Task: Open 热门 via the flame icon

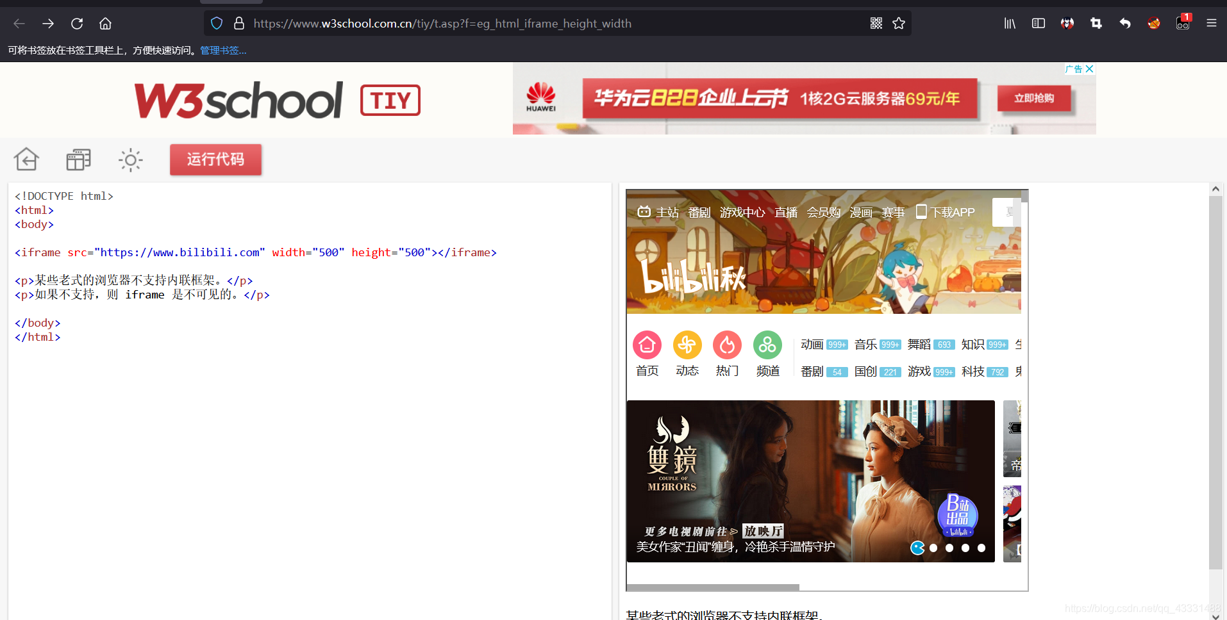Action: [727, 345]
